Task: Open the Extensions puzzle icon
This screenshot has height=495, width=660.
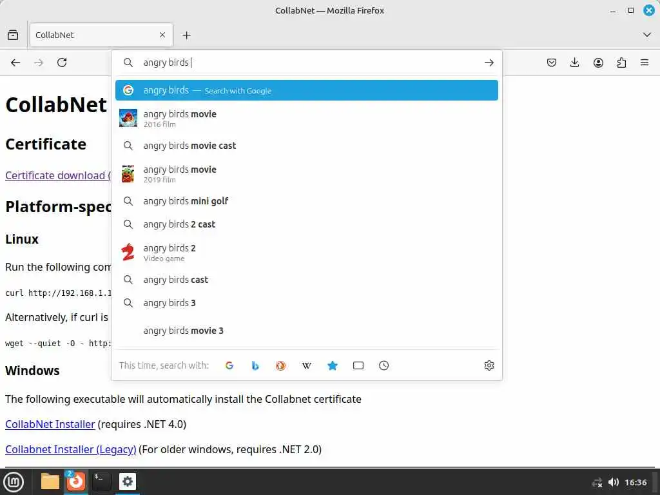Action: coord(621,63)
